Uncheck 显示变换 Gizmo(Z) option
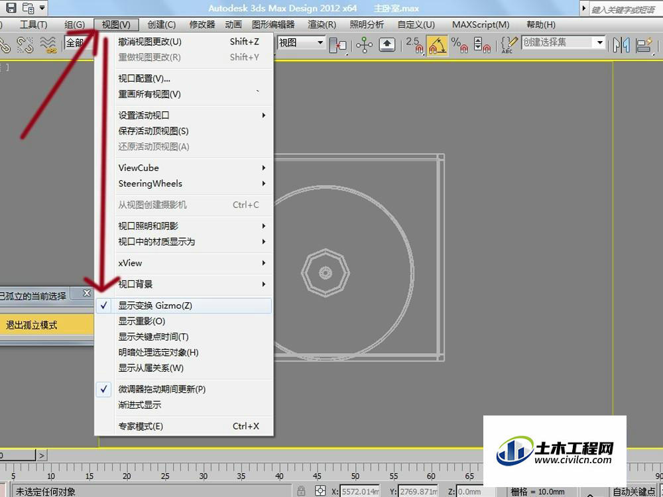The width and height of the screenshot is (663, 497). [184, 305]
